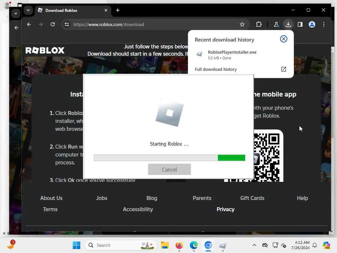Open the notifications bell in the taskbar
337x253 pixels.
click(x=315, y=245)
